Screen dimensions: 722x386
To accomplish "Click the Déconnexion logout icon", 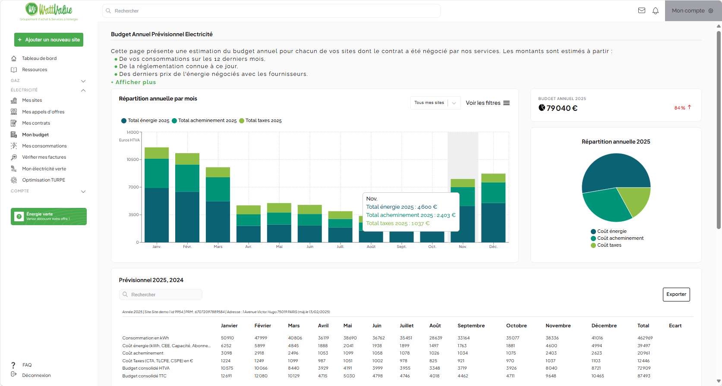I will pos(14,375).
